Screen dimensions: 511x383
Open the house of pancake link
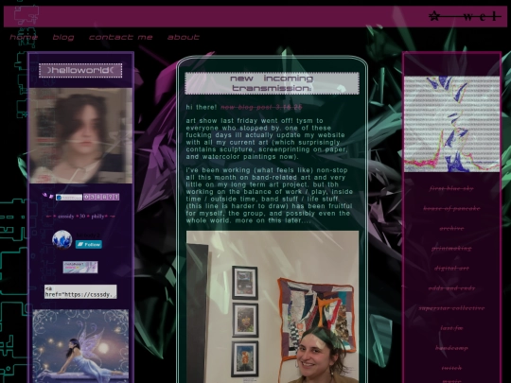tap(451, 208)
